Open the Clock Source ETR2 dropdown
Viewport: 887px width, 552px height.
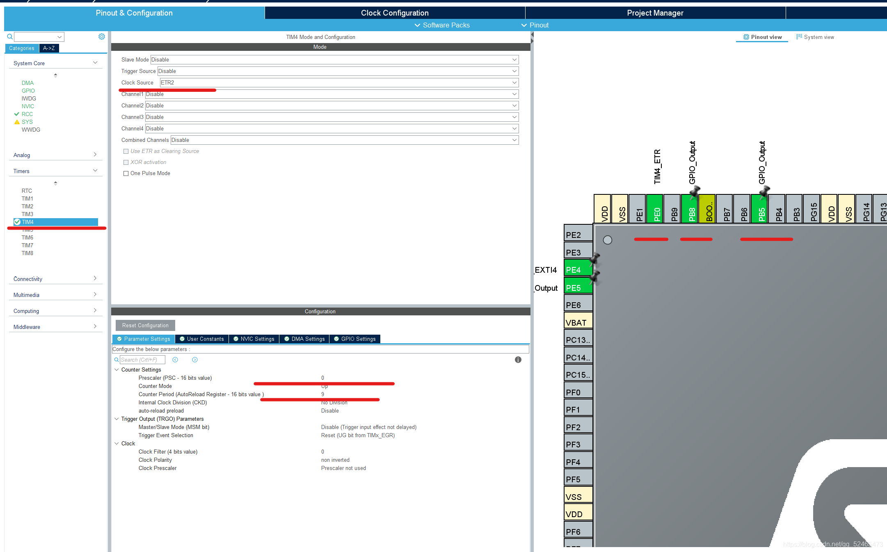[339, 82]
